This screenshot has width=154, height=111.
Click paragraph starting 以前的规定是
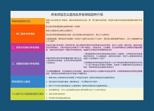click(94, 40)
